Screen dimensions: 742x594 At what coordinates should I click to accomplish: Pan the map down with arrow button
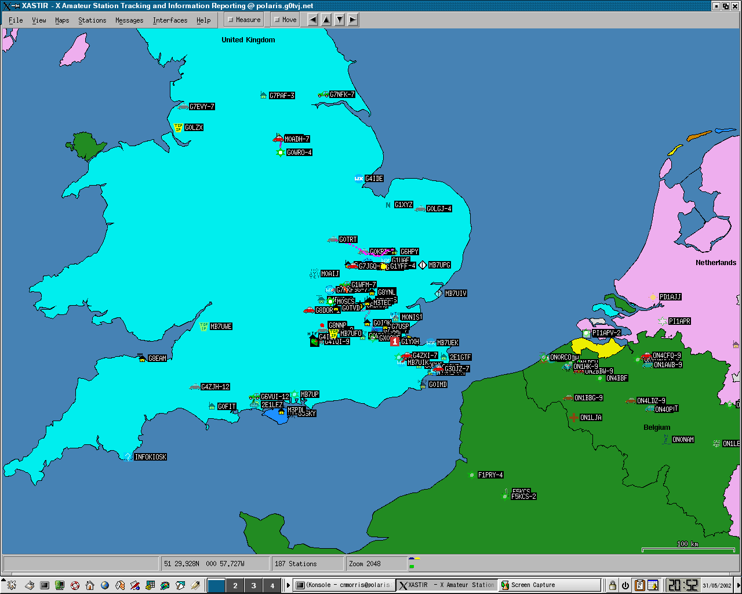tap(340, 20)
